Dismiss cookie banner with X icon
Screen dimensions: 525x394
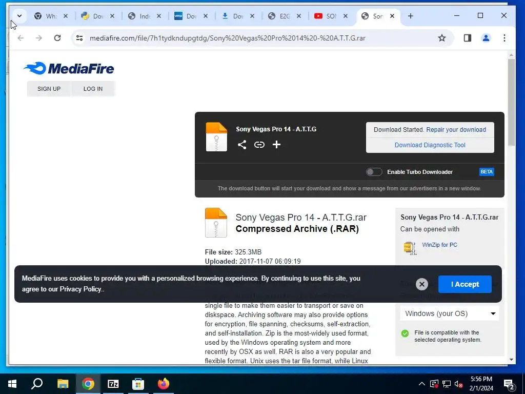click(x=422, y=284)
